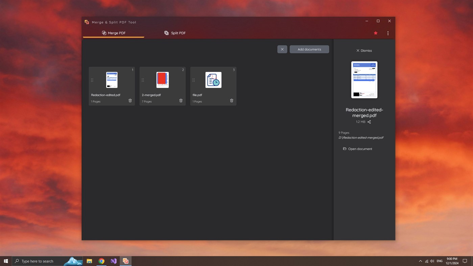
Task: Switch to the Split PDF tab
Action: (x=175, y=33)
